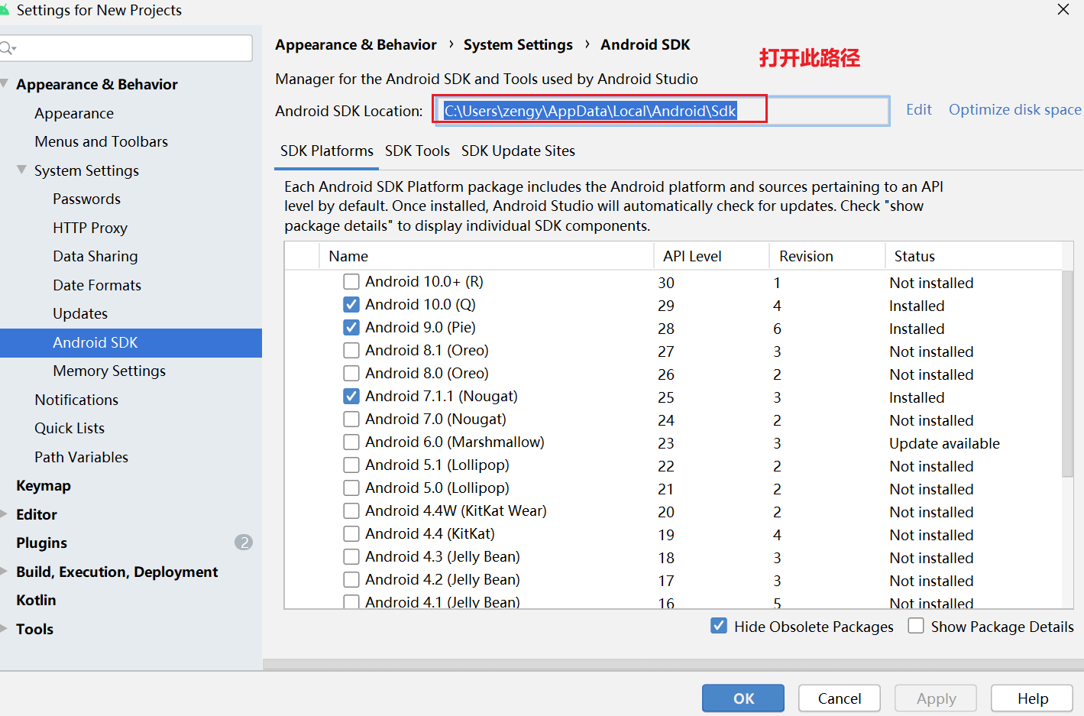Screen dimensions: 1084x716
Task: Click the Android 4.2 (Jelly Bean) row name
Action: point(442,580)
